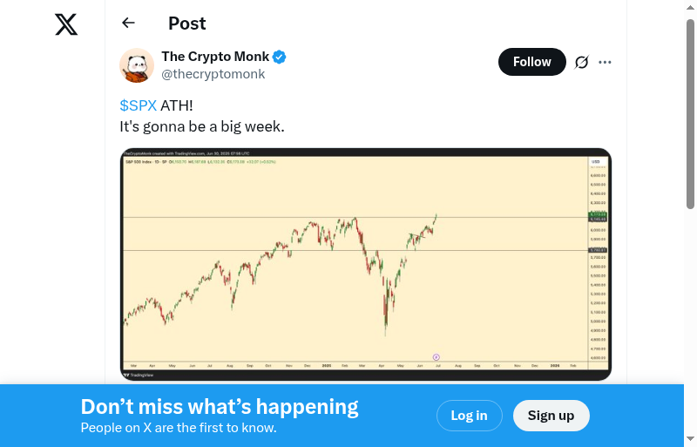Image resolution: width=697 pixels, height=447 pixels.
Task: Click the Sign up button
Action: [551, 416]
